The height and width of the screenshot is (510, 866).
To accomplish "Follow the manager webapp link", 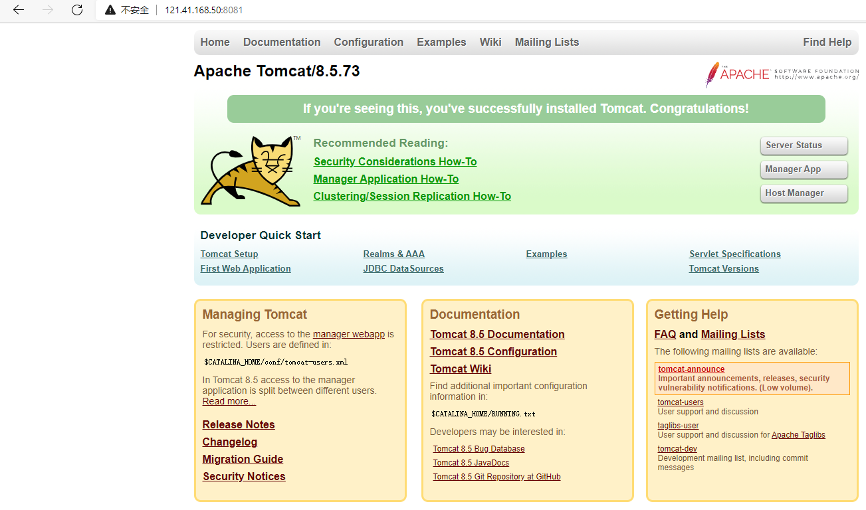I will click(349, 335).
